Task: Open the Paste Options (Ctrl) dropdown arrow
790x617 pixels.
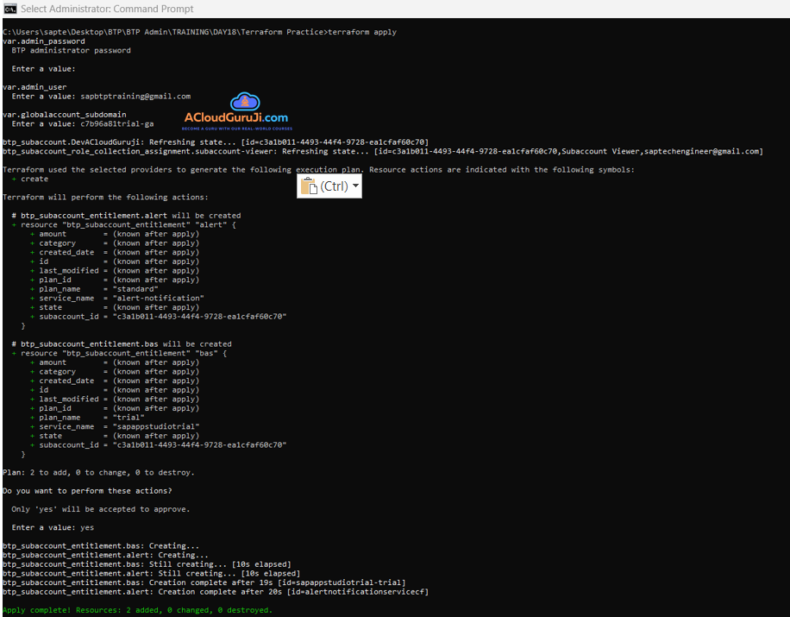Action: (x=355, y=186)
